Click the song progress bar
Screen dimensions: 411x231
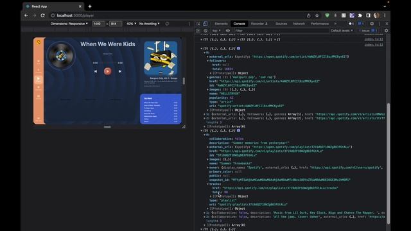(x=107, y=63)
